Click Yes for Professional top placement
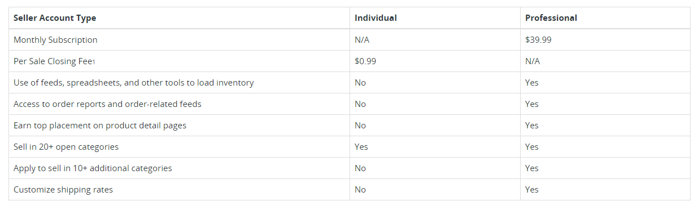Image resolution: width=698 pixels, height=210 pixels. [532, 126]
